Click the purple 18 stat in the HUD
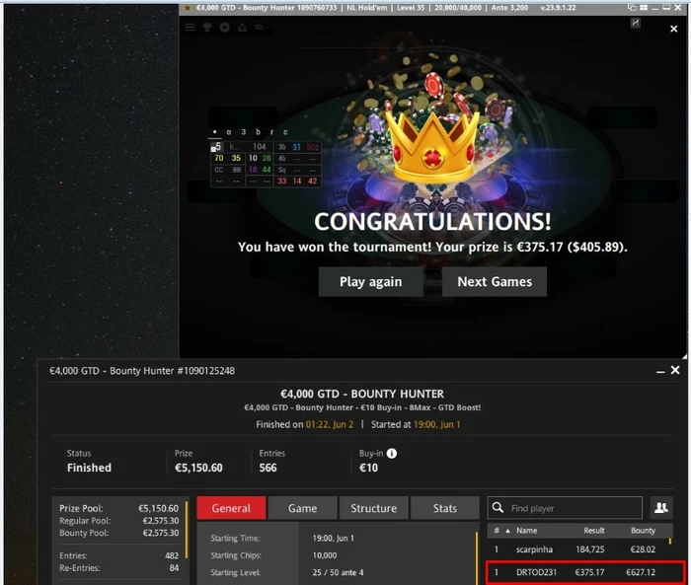This screenshot has height=585, width=691. click(x=253, y=169)
